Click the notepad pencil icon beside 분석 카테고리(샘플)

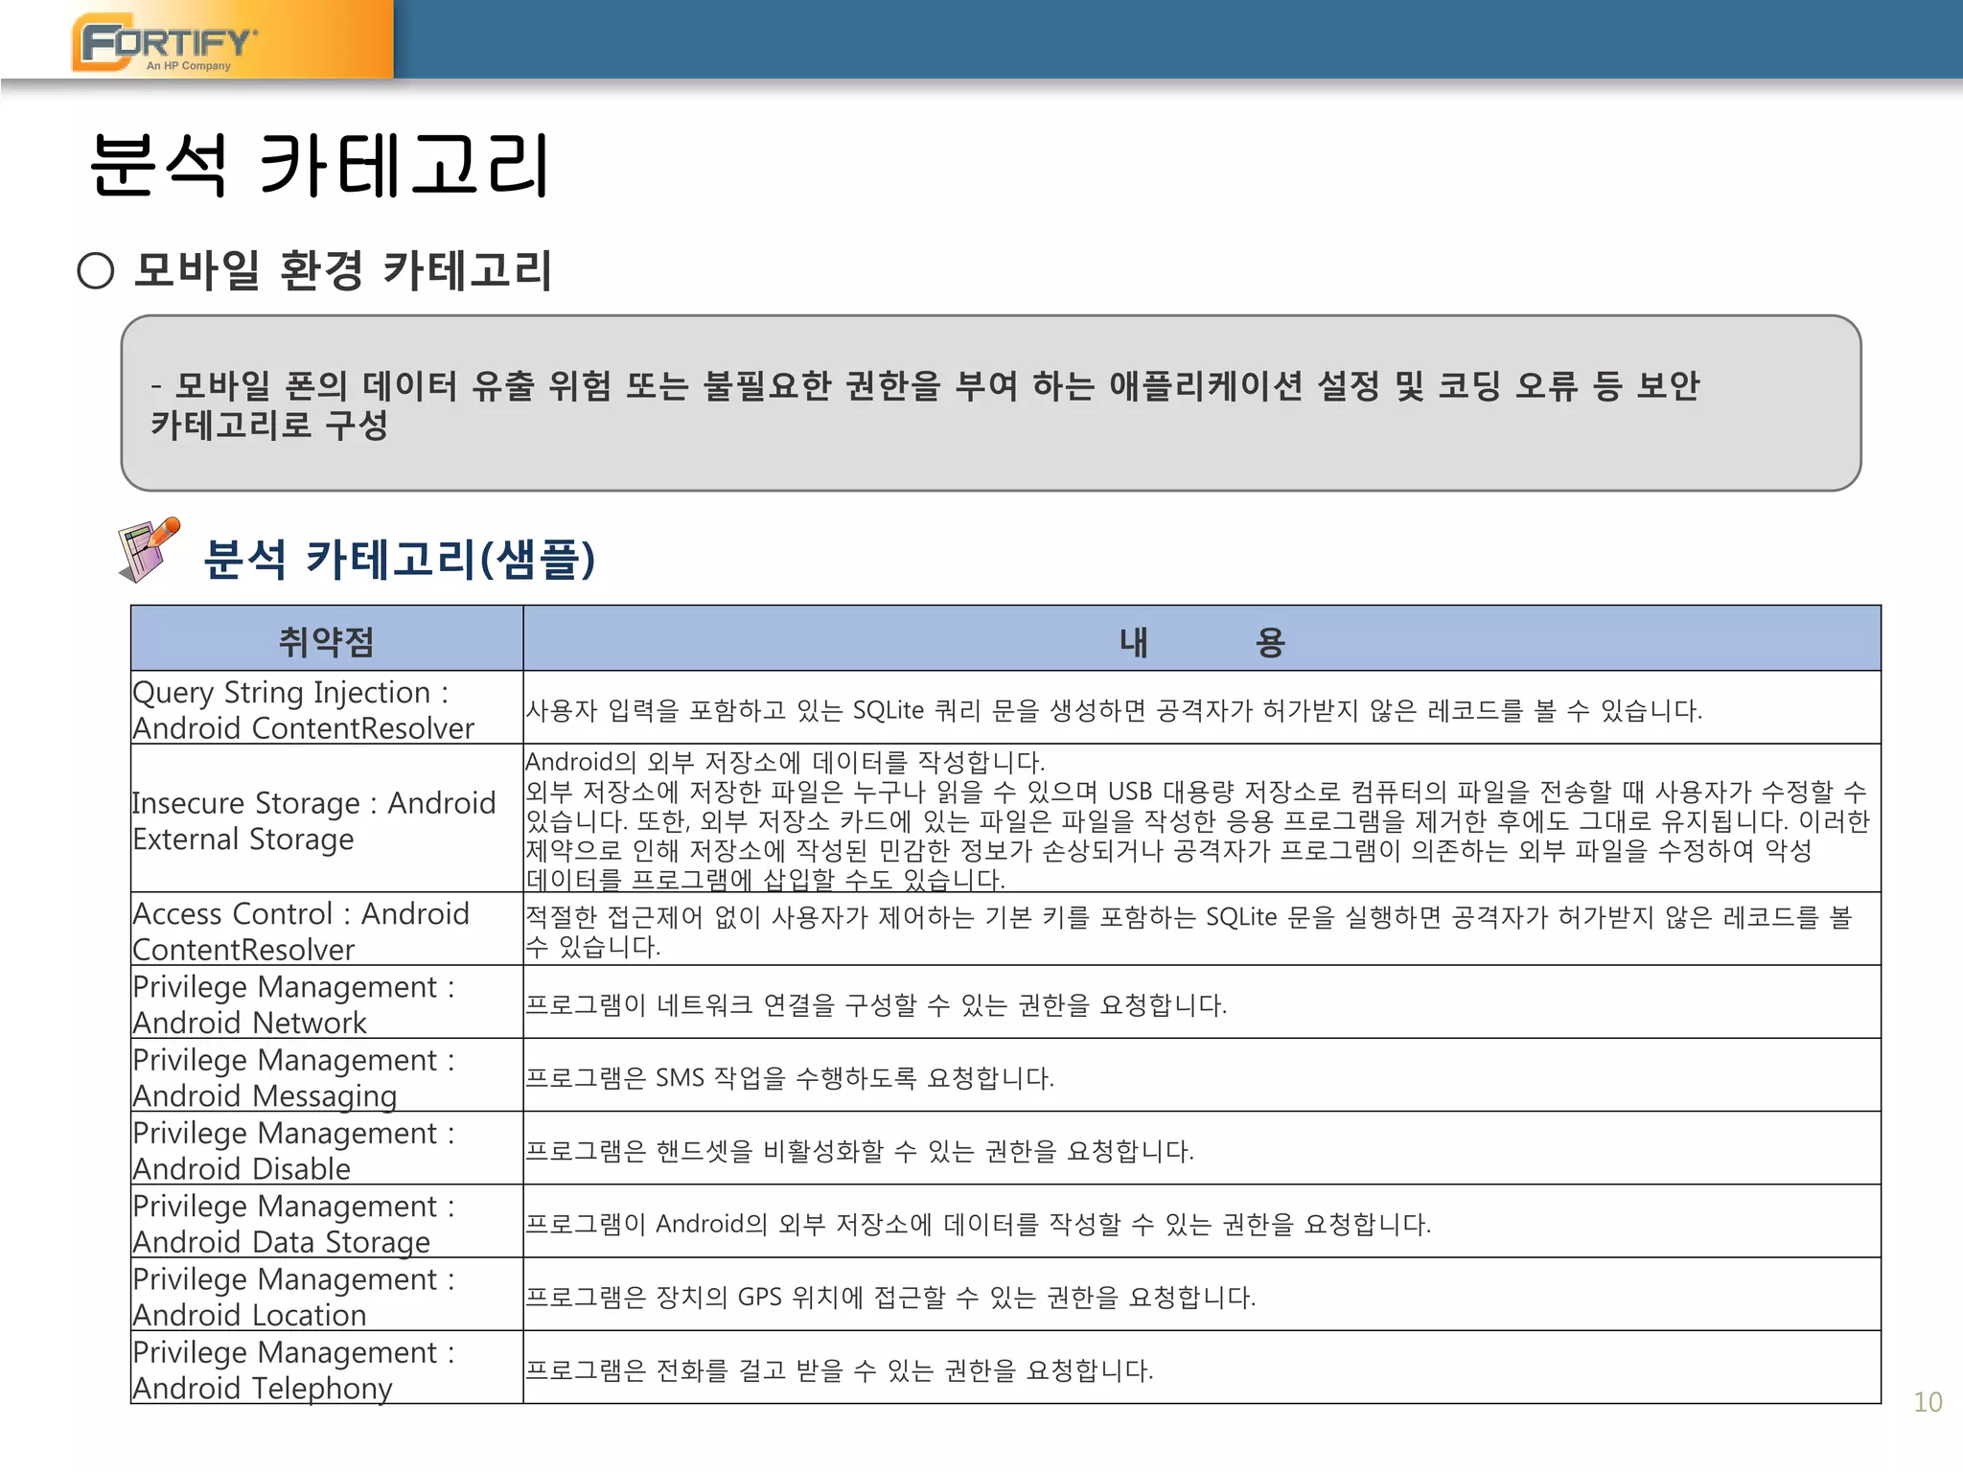coord(149,550)
